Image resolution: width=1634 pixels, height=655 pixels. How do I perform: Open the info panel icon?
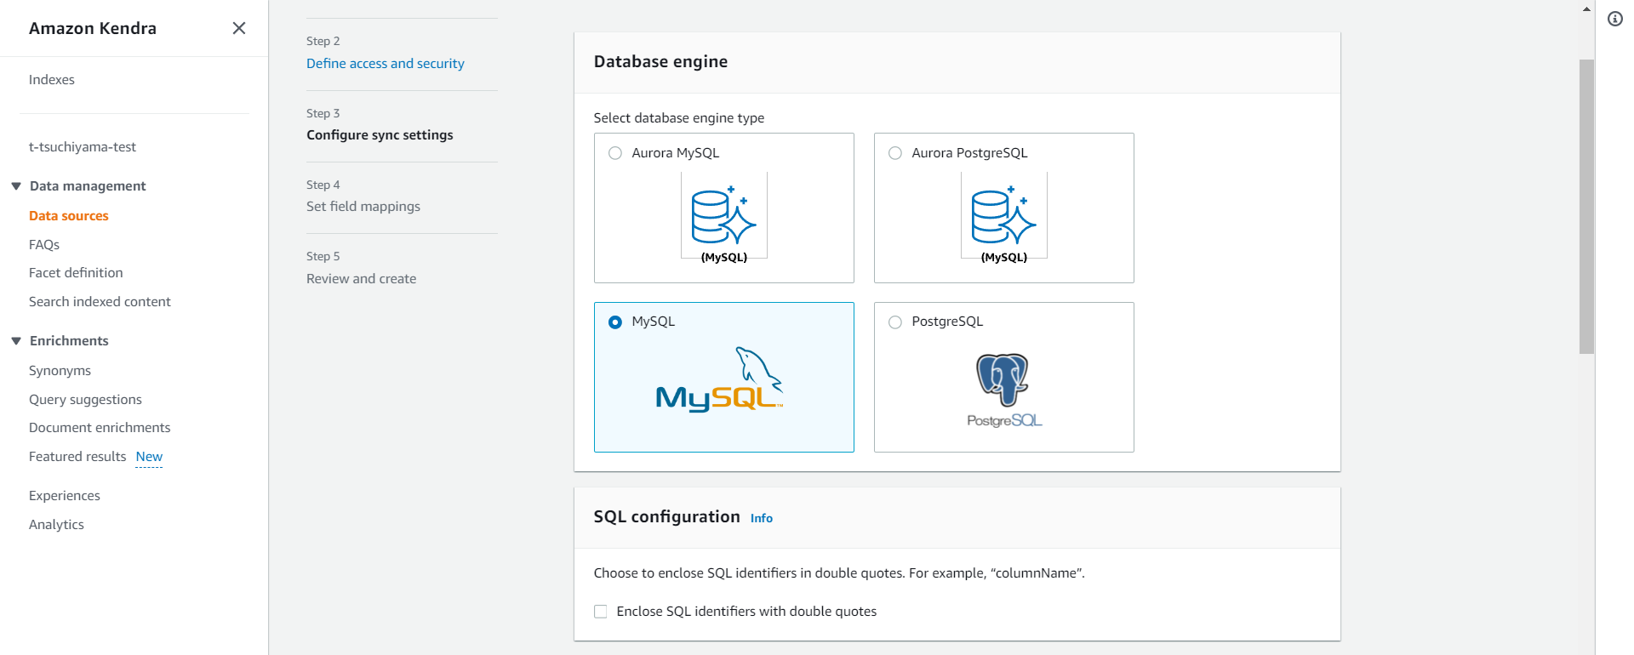(x=1614, y=19)
